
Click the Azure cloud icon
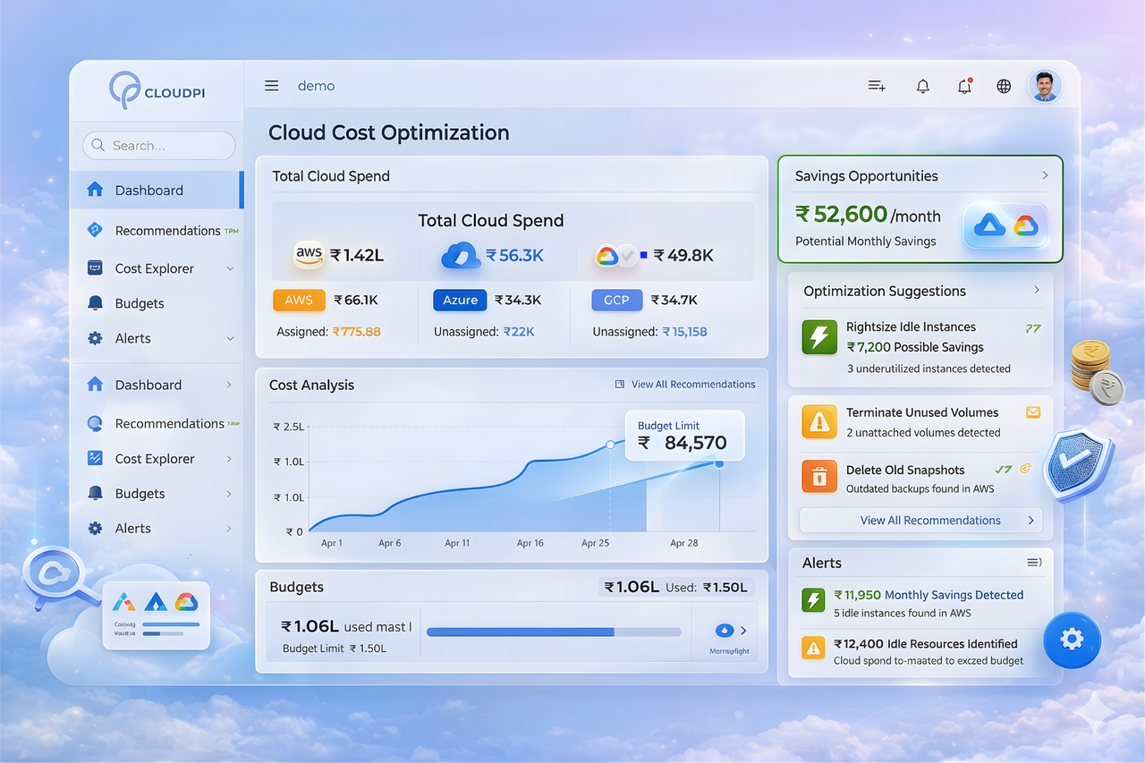coord(460,255)
